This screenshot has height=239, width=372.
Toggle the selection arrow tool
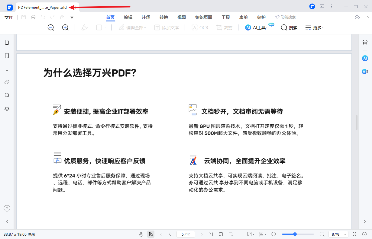click(x=150, y=234)
